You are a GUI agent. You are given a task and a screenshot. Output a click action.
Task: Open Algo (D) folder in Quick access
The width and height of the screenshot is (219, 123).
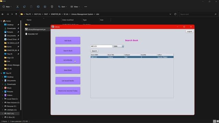pos(9,58)
